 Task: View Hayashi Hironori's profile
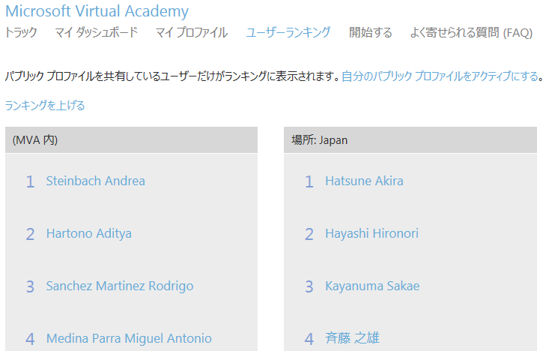click(x=371, y=233)
